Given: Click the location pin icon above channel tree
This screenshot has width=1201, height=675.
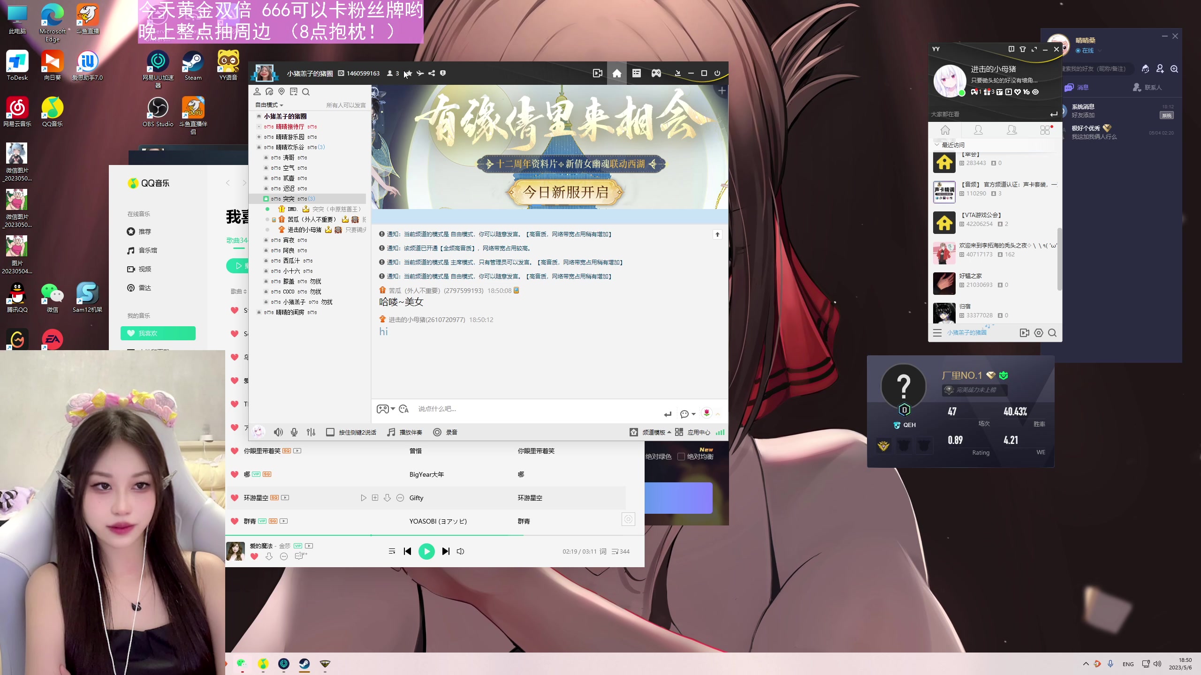Looking at the screenshot, I should tap(281, 91).
